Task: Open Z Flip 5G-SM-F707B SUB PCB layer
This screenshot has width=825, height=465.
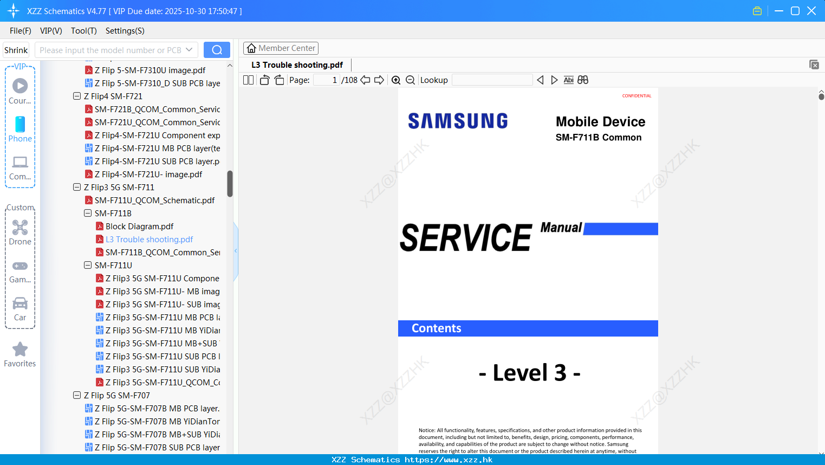Action: pyautogui.click(x=157, y=447)
